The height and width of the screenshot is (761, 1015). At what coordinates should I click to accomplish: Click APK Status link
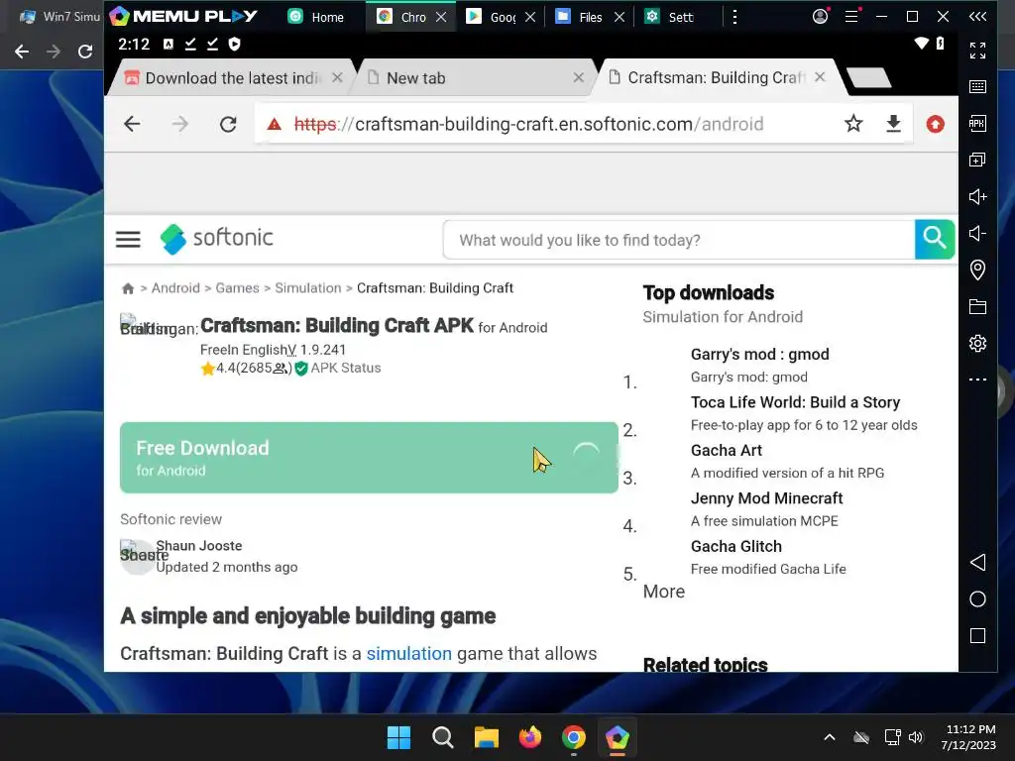point(346,369)
